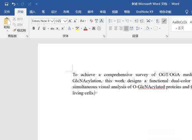Expand the paste options arrow under 粘贴
The width and height of the screenshot is (192, 140).
[x=7, y=31]
